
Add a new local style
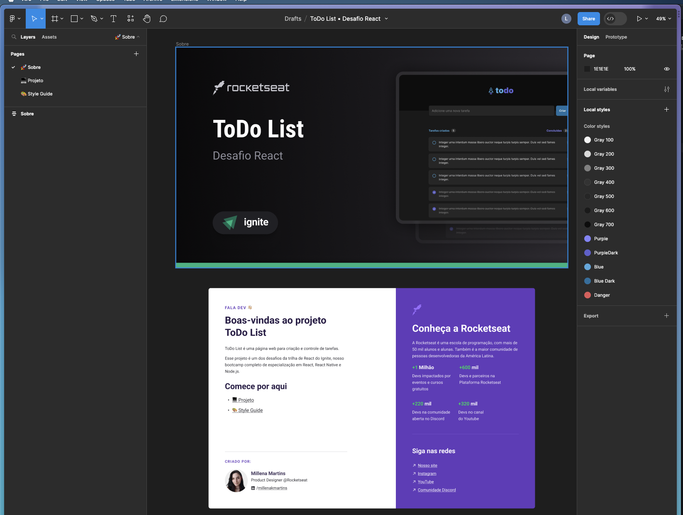(x=666, y=110)
